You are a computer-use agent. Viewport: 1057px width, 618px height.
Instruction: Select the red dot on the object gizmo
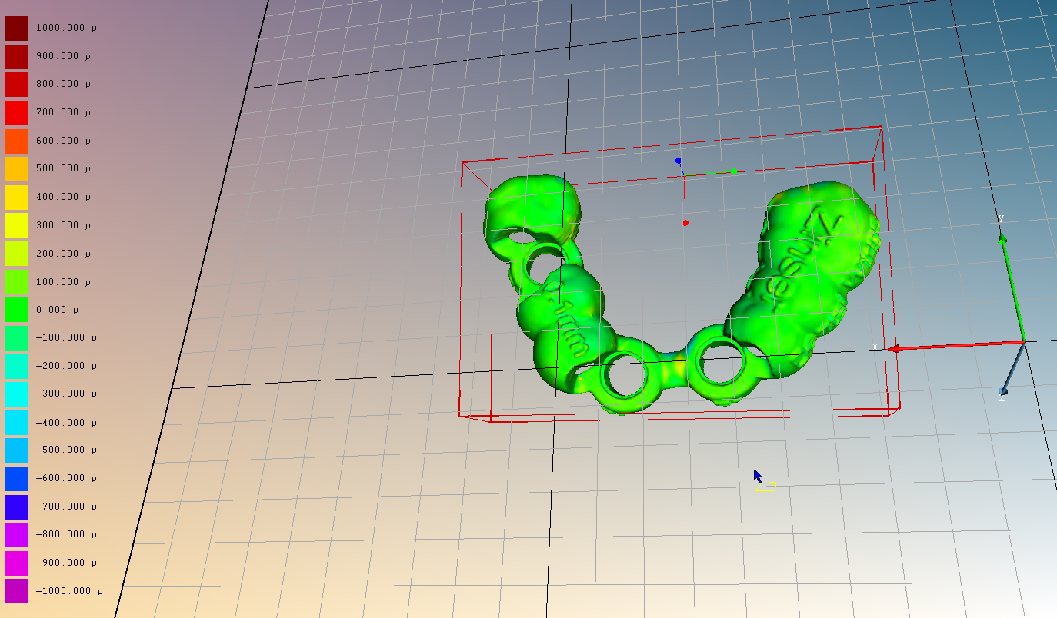[x=685, y=223]
